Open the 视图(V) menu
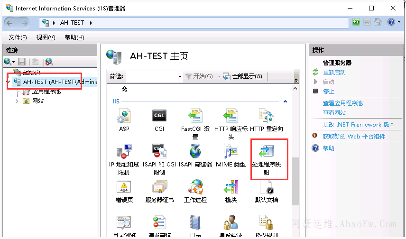 (46, 37)
